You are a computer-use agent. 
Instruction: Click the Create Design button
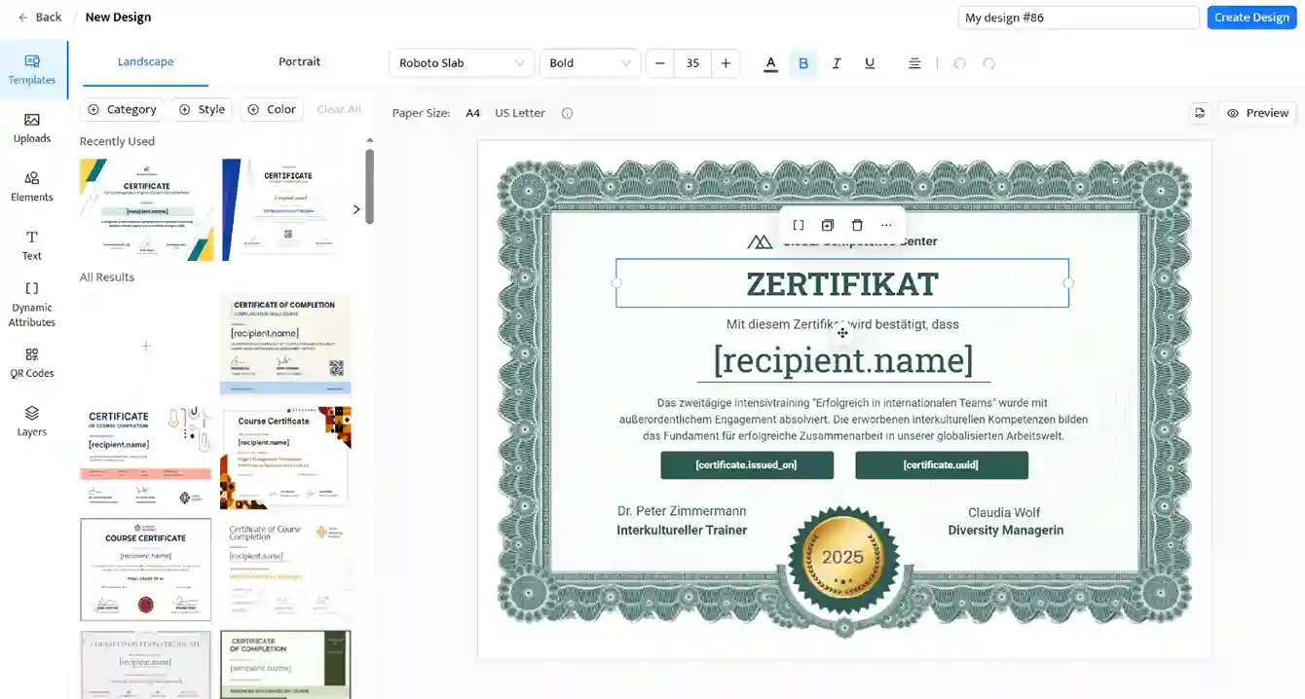pyautogui.click(x=1251, y=18)
